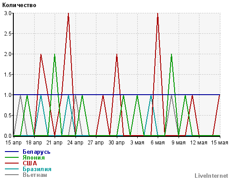
Task: Click the teal Бразилия legend line swatch
Action: (12, 169)
